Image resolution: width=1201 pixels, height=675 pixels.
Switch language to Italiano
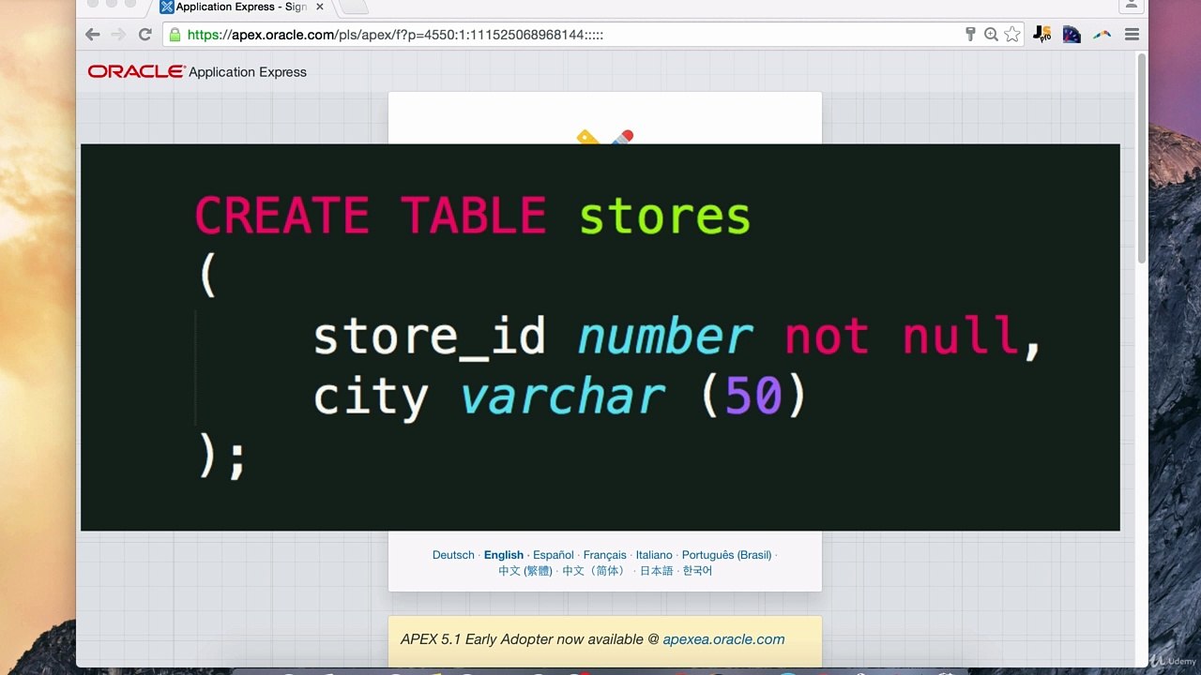click(654, 555)
